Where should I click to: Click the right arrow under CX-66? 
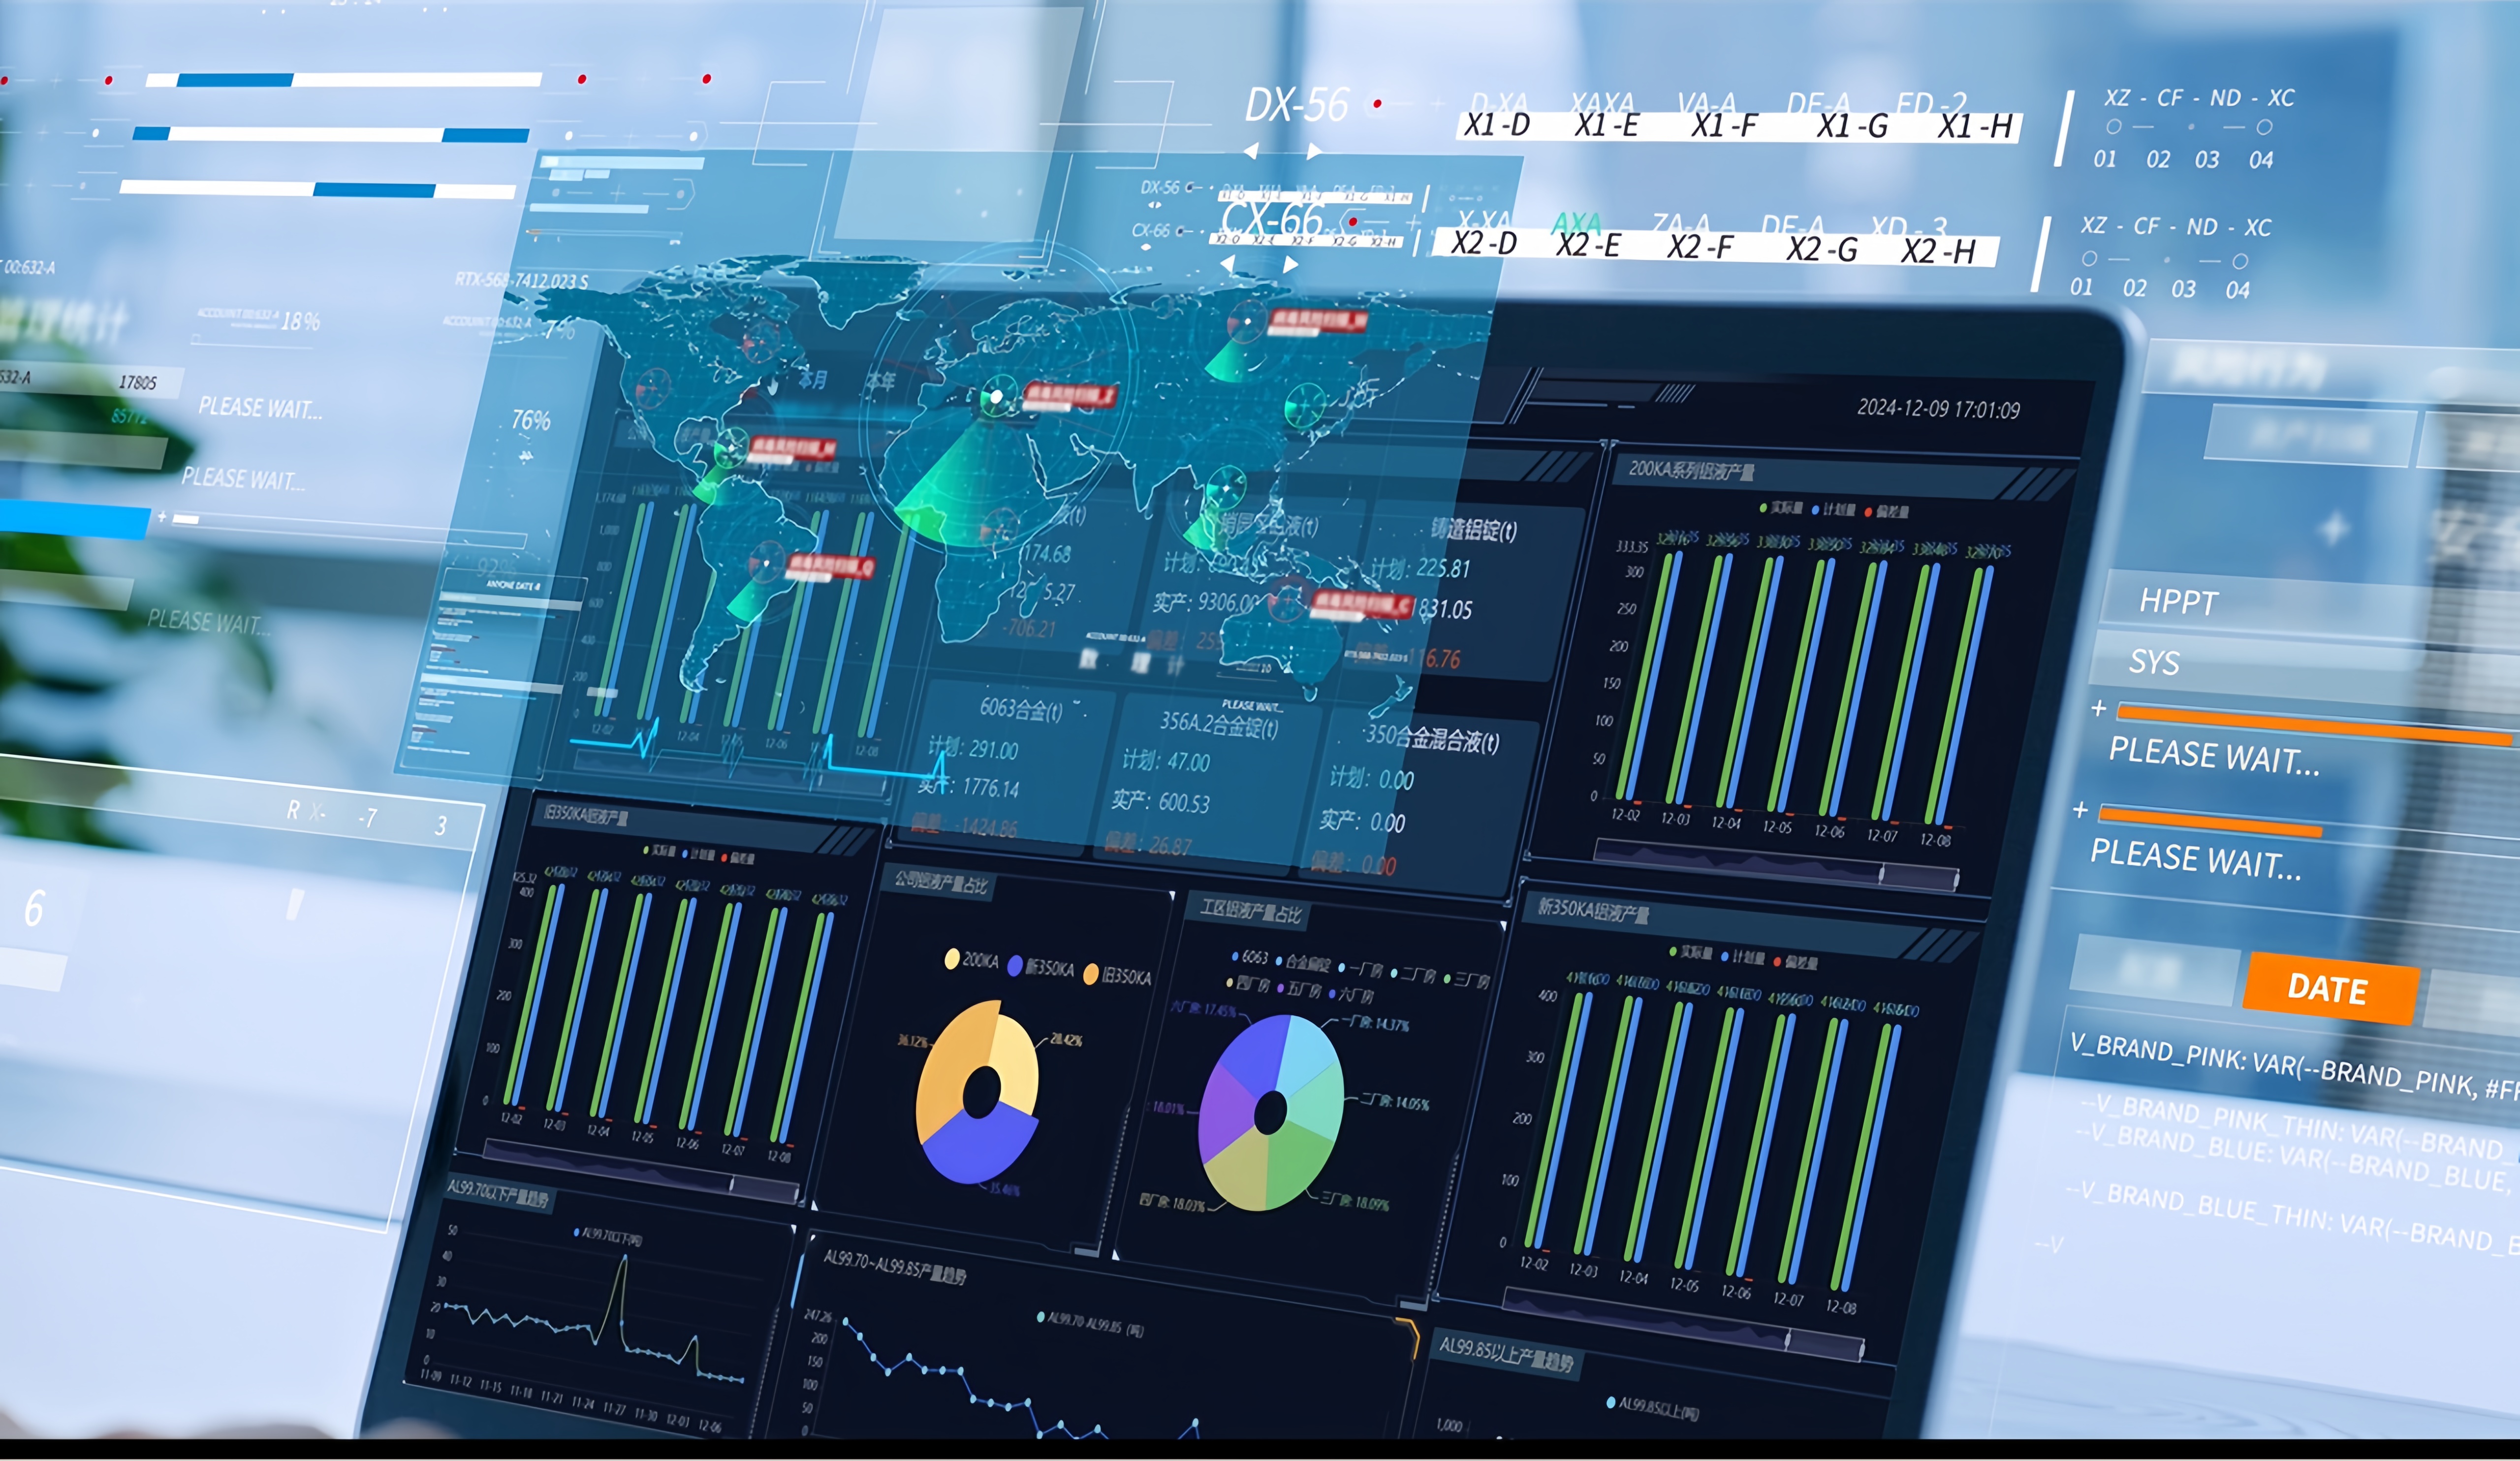(1291, 264)
